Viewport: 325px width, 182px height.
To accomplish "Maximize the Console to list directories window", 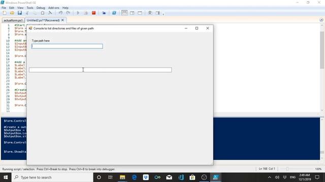I will click(197, 28).
